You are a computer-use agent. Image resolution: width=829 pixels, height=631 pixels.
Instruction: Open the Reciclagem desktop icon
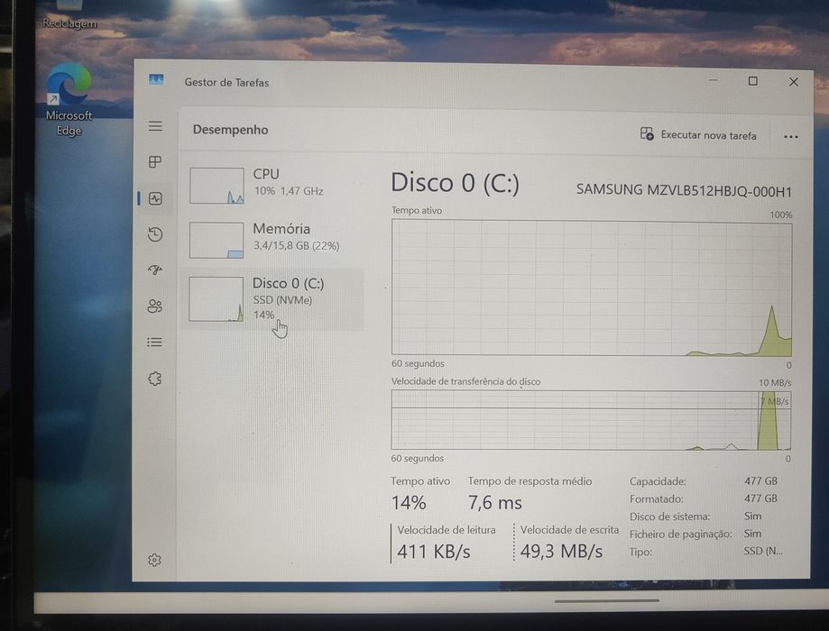(x=69, y=16)
